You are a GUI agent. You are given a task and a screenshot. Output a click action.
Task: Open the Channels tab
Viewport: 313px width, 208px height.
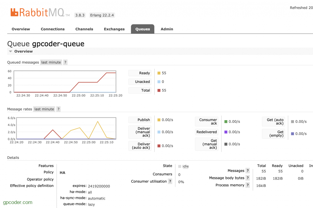[x=84, y=29]
